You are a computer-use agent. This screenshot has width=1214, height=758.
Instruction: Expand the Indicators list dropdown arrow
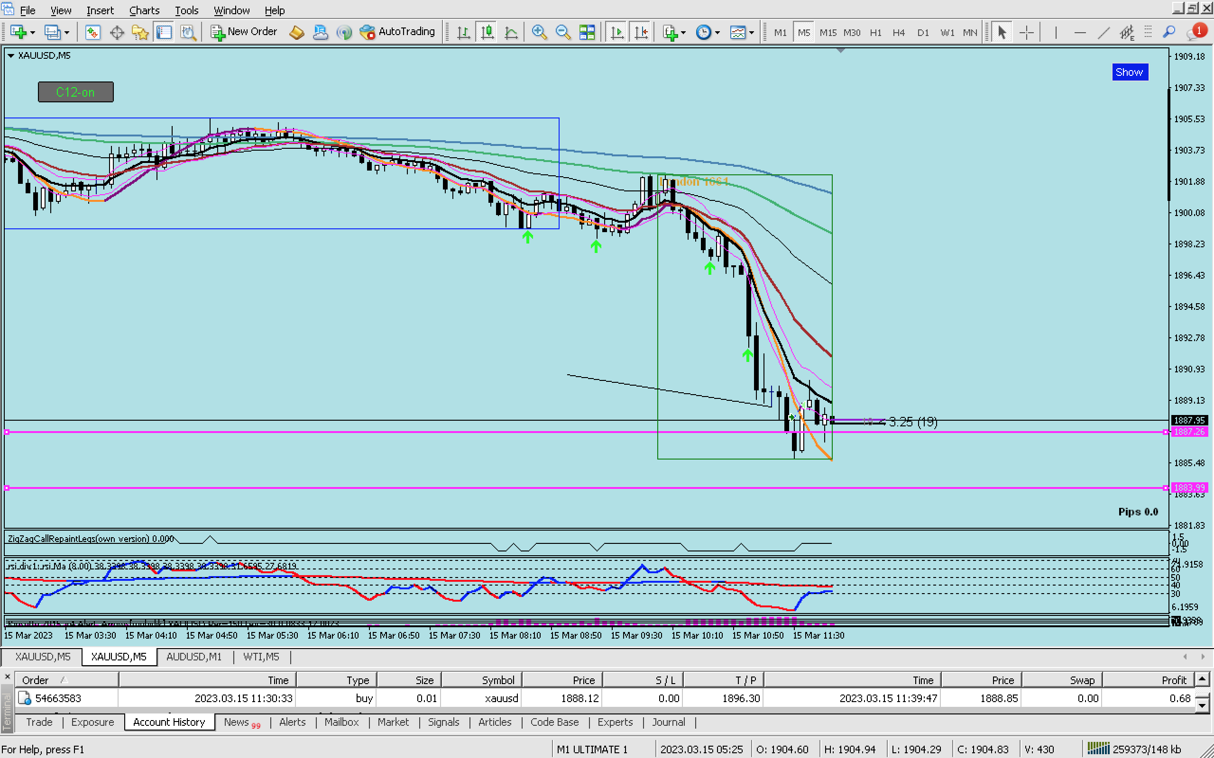tap(683, 33)
